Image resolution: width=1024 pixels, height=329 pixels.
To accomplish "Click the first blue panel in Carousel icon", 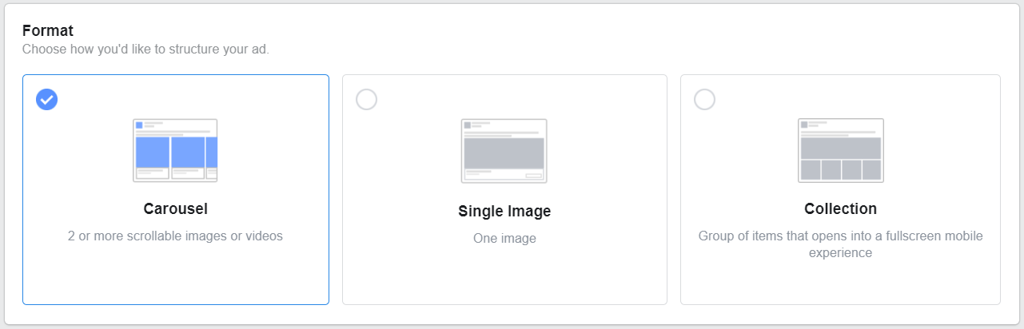I will (x=153, y=153).
